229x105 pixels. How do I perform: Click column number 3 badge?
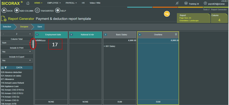coord(105,35)
